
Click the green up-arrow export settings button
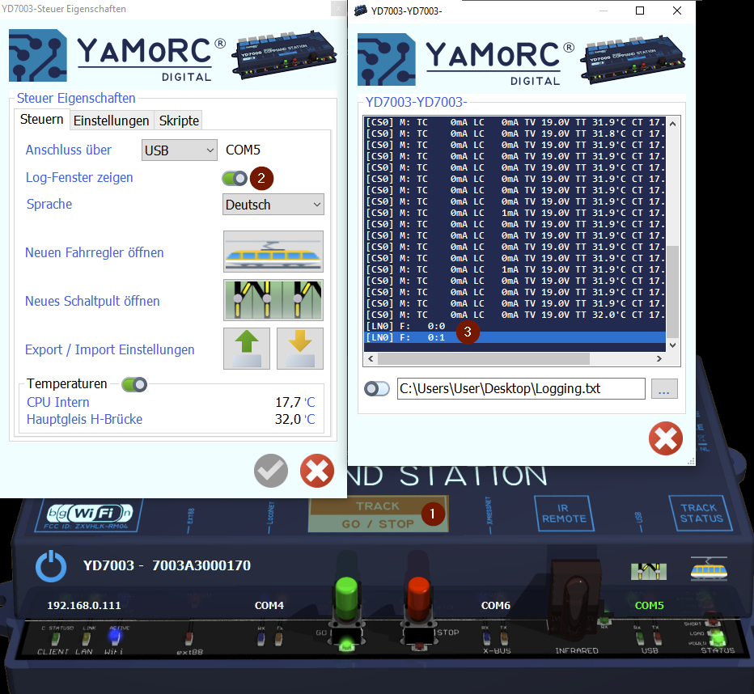click(x=247, y=349)
